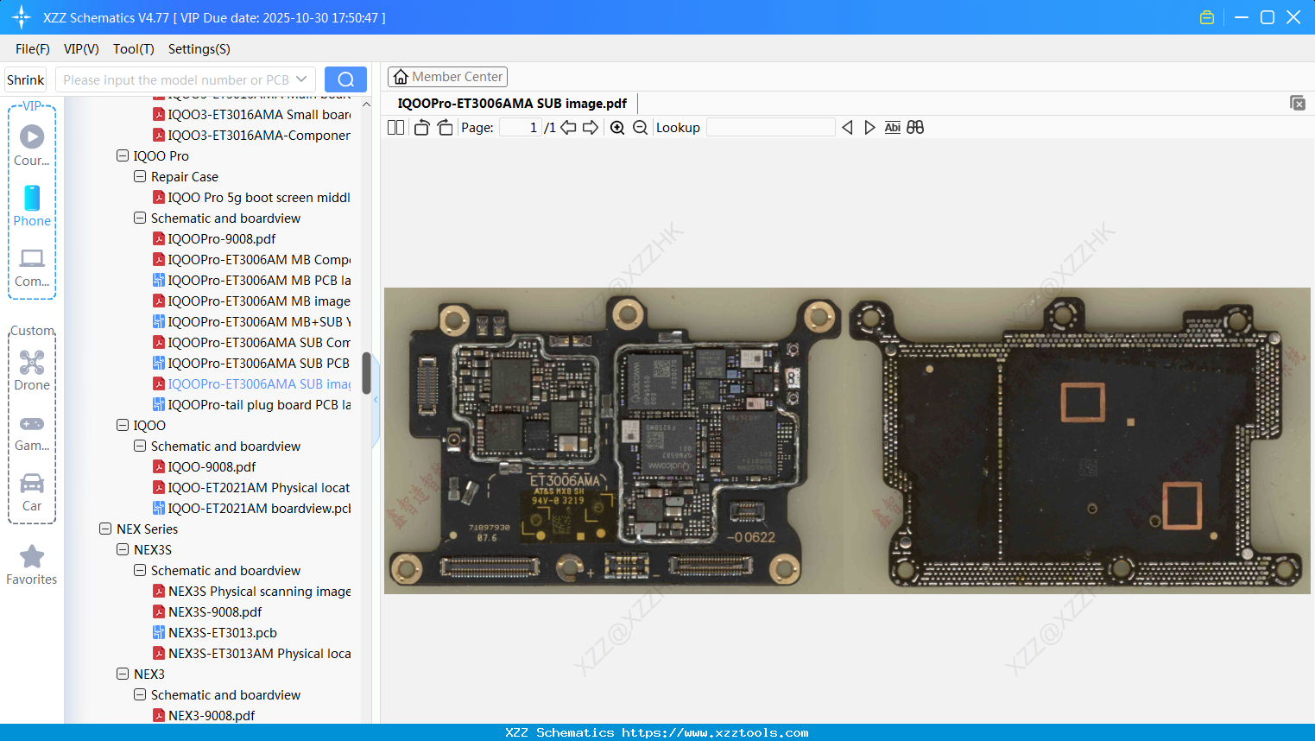Click the zoom in magnifier on the PDF toolbar

(x=617, y=127)
